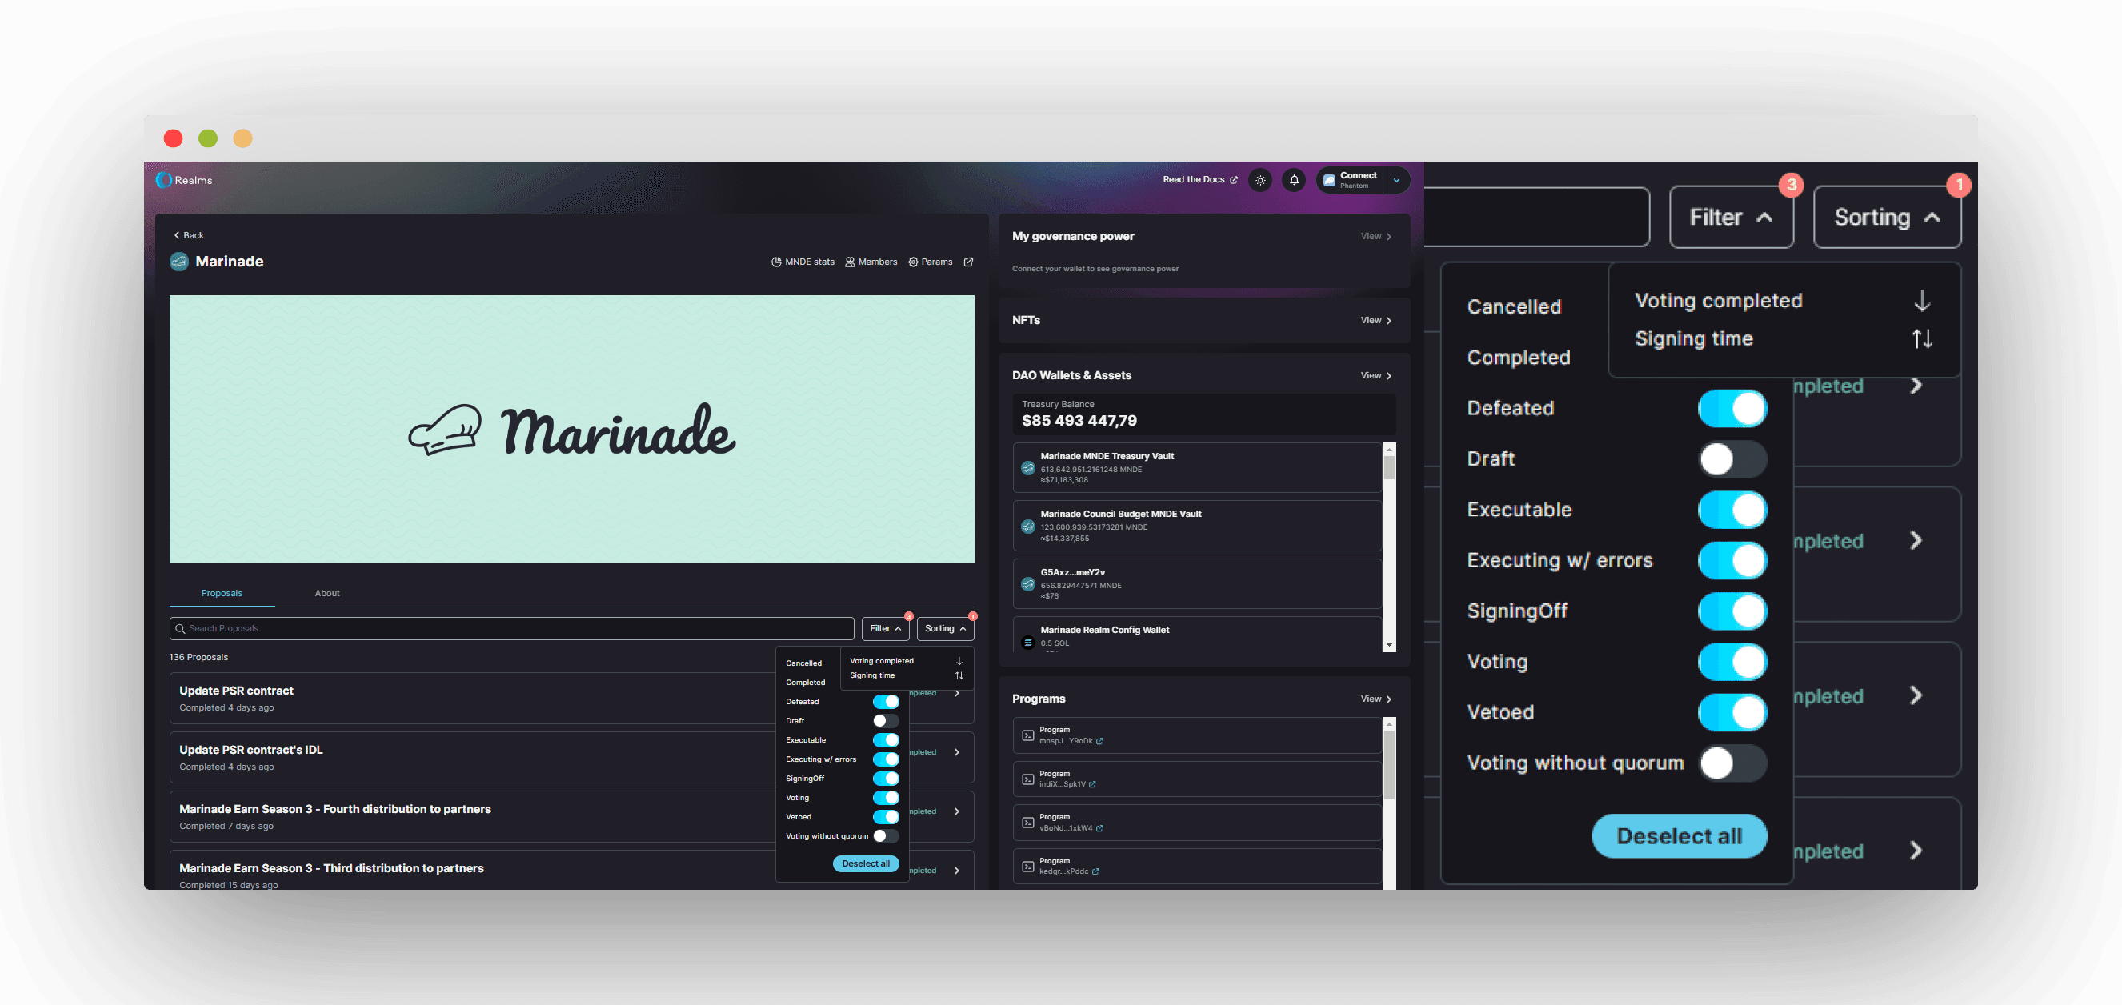Screen dimensions: 2122x1005
Task: Enable the Draft filter toggle in the filter list
Action: [886, 721]
